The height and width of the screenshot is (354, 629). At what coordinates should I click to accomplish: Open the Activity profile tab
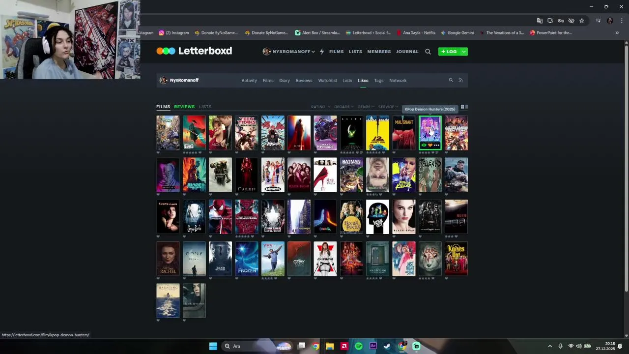(x=249, y=81)
